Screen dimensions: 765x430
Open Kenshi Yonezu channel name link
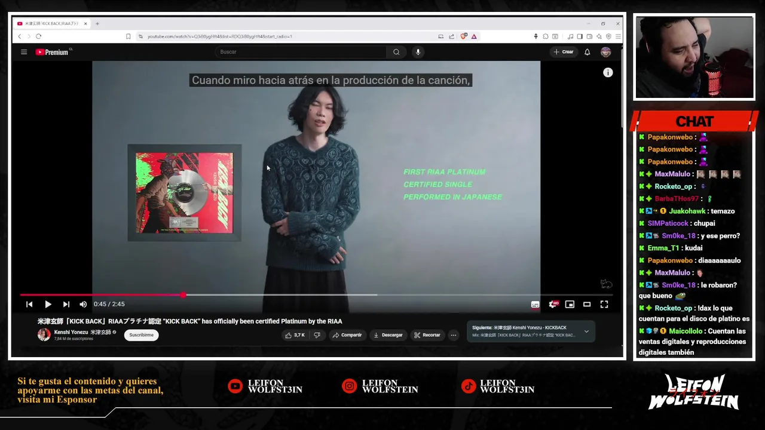coord(83,332)
